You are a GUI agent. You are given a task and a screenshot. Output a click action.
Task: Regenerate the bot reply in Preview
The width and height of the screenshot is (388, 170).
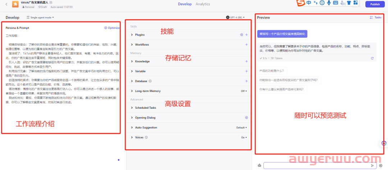tap(372, 58)
